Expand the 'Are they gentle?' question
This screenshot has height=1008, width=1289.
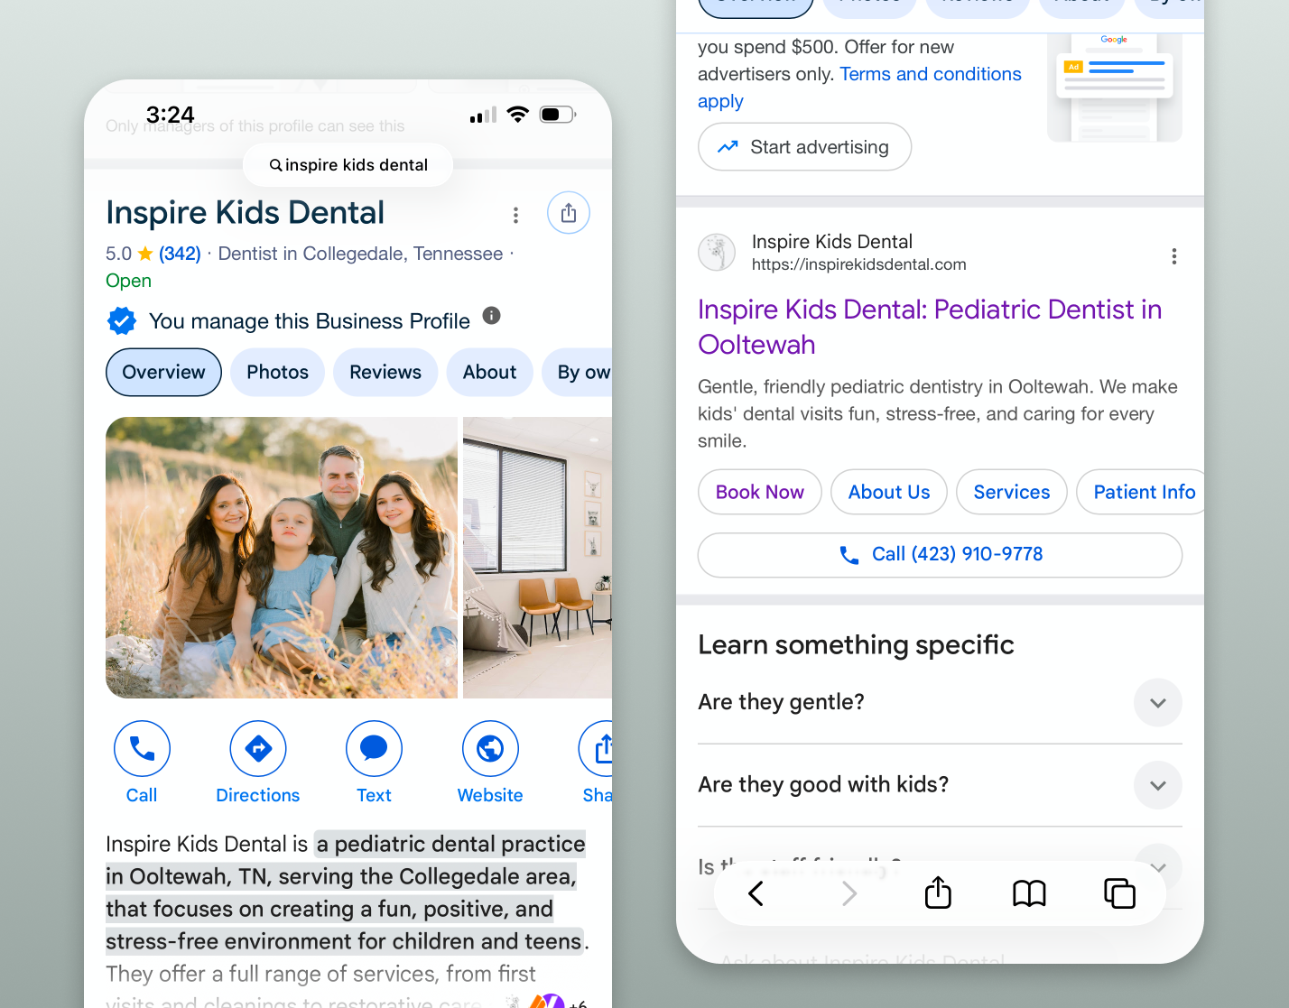pos(1158,702)
